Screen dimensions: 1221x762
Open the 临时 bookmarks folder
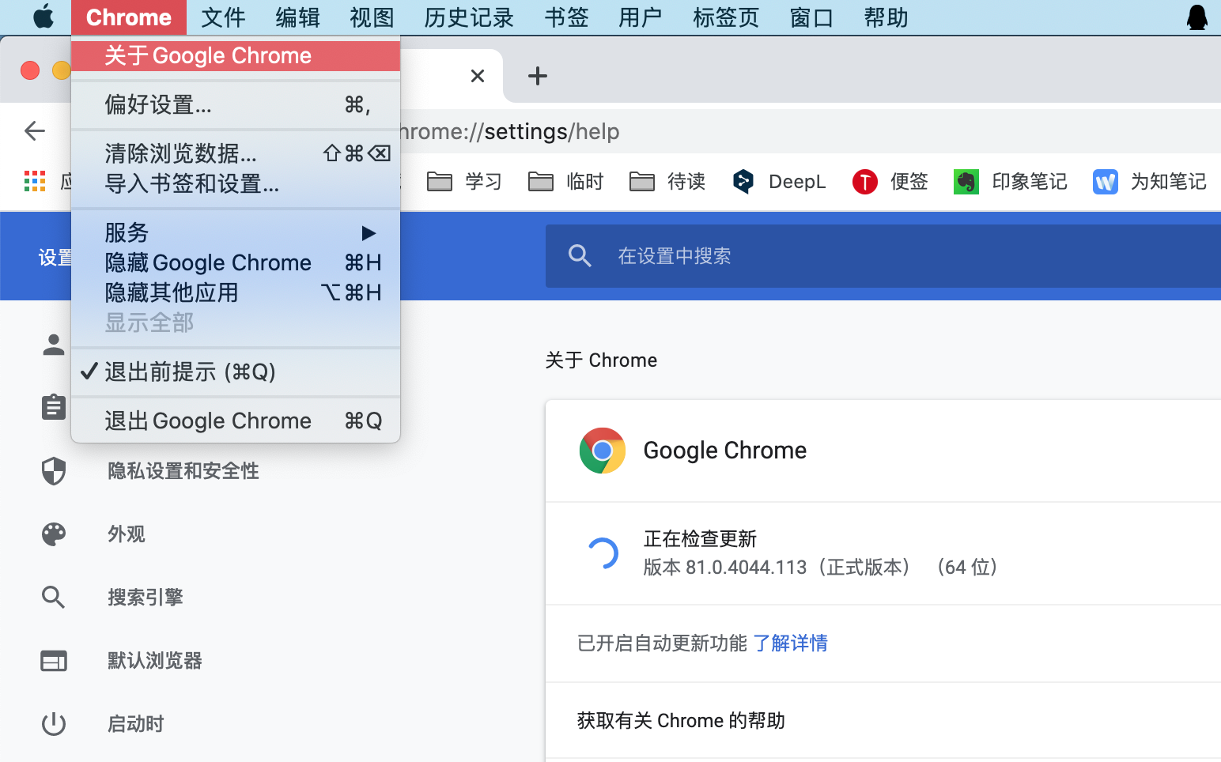click(x=565, y=182)
